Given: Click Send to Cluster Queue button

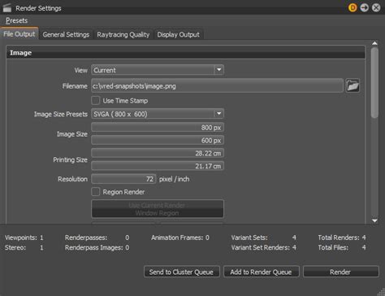Looking at the screenshot, I should point(181,272).
